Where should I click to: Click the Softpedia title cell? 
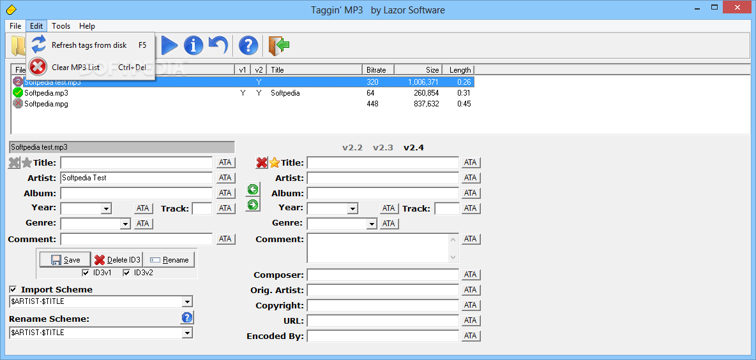(285, 93)
